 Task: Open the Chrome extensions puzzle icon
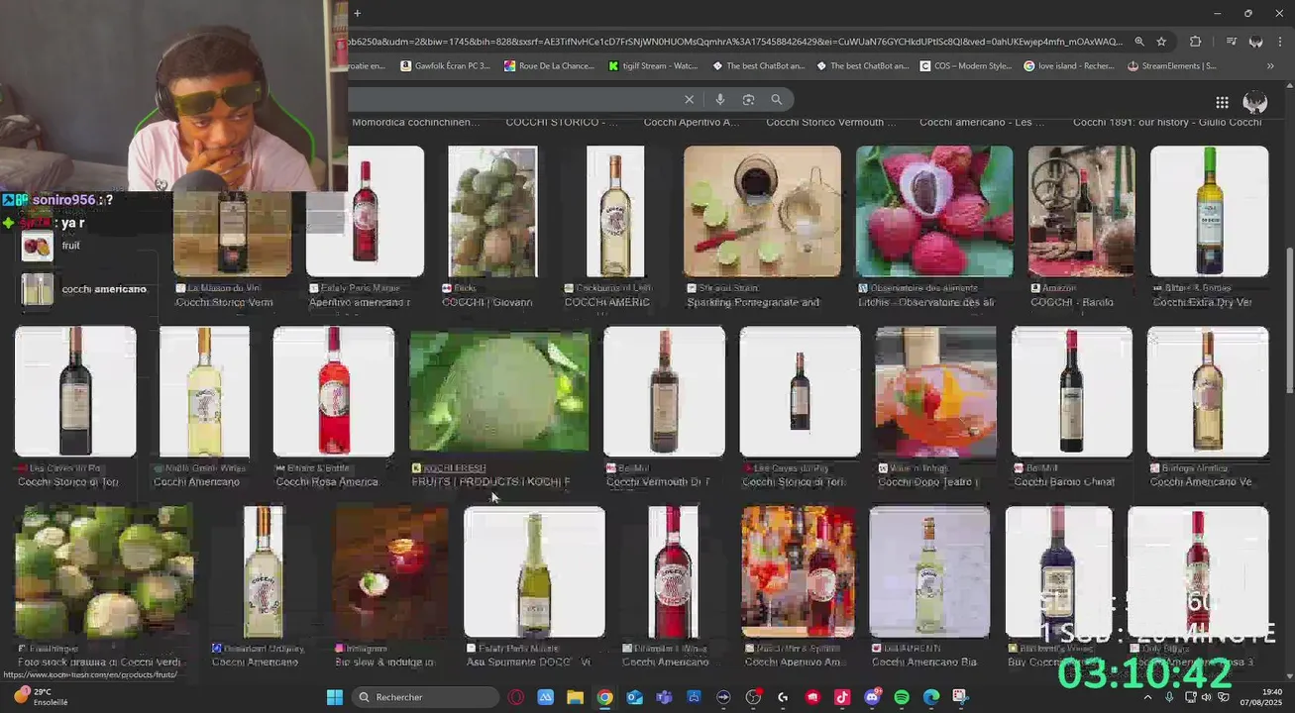point(1195,42)
